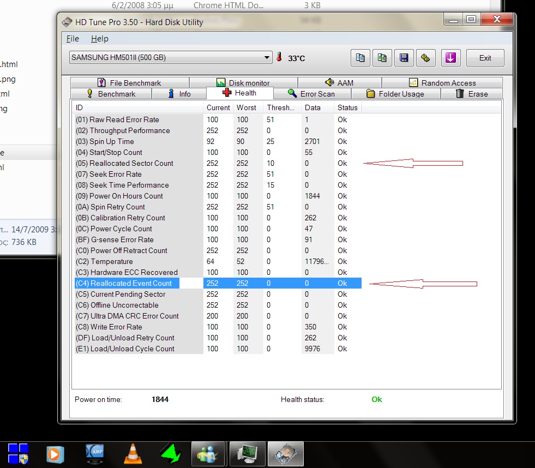Click the save screenshot floppy icon

[404, 58]
